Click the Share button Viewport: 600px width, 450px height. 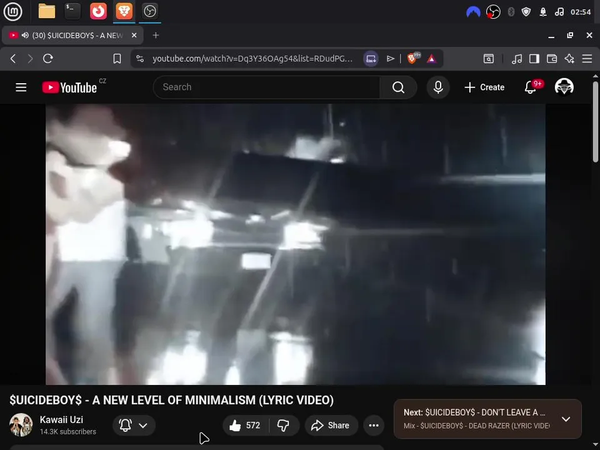(331, 425)
